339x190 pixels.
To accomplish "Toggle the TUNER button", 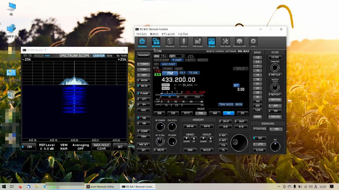I will [144, 64].
